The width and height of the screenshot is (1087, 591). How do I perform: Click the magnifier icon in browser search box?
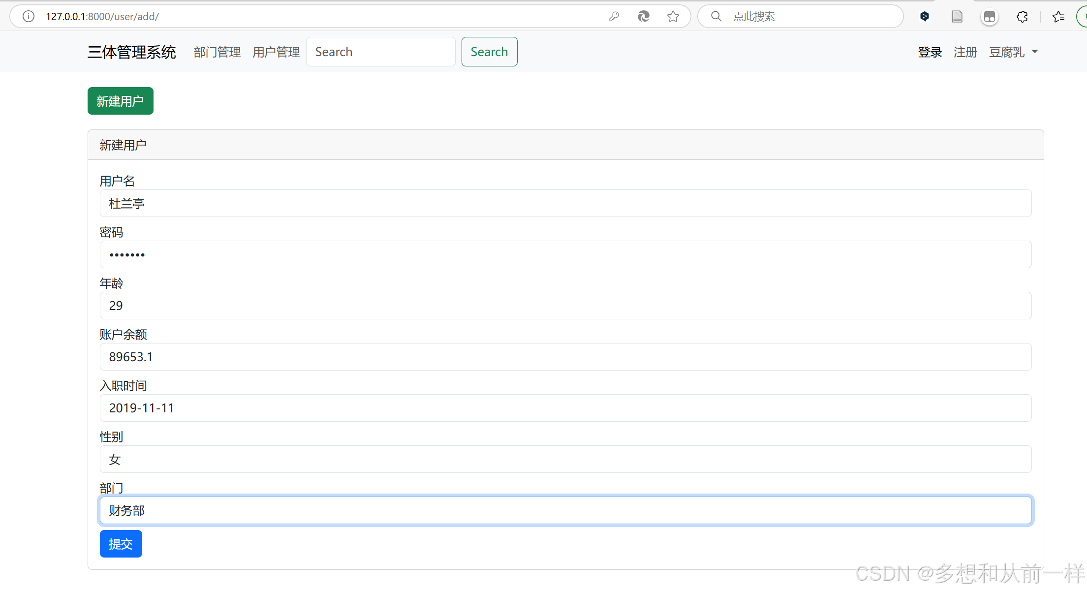[716, 16]
